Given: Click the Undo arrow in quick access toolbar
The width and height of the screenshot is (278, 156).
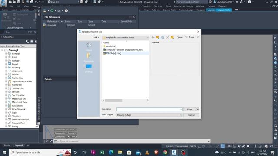Looking at the screenshot, I should pyautogui.click(x=36, y=2).
